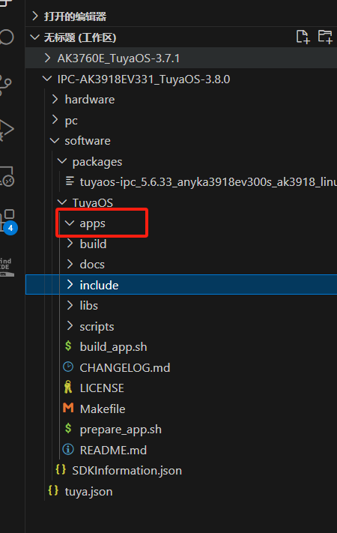The width and height of the screenshot is (337, 533).
Task: Open SDKInformation.json file
Action: [181, 471]
